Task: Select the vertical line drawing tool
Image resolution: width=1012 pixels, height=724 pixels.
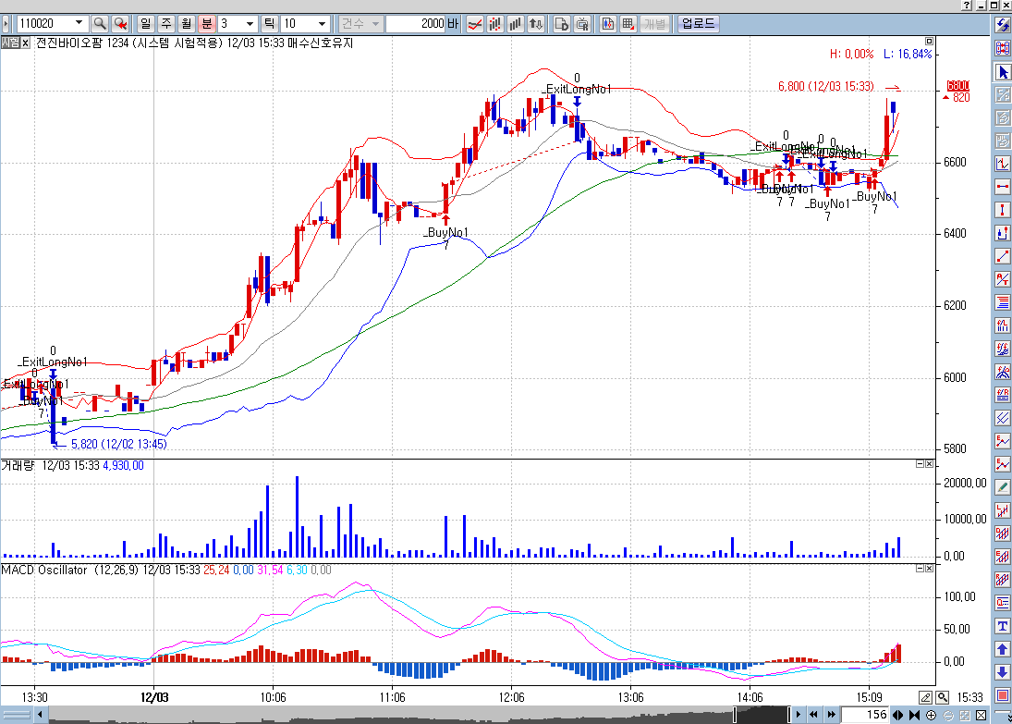Action: click(x=1002, y=210)
